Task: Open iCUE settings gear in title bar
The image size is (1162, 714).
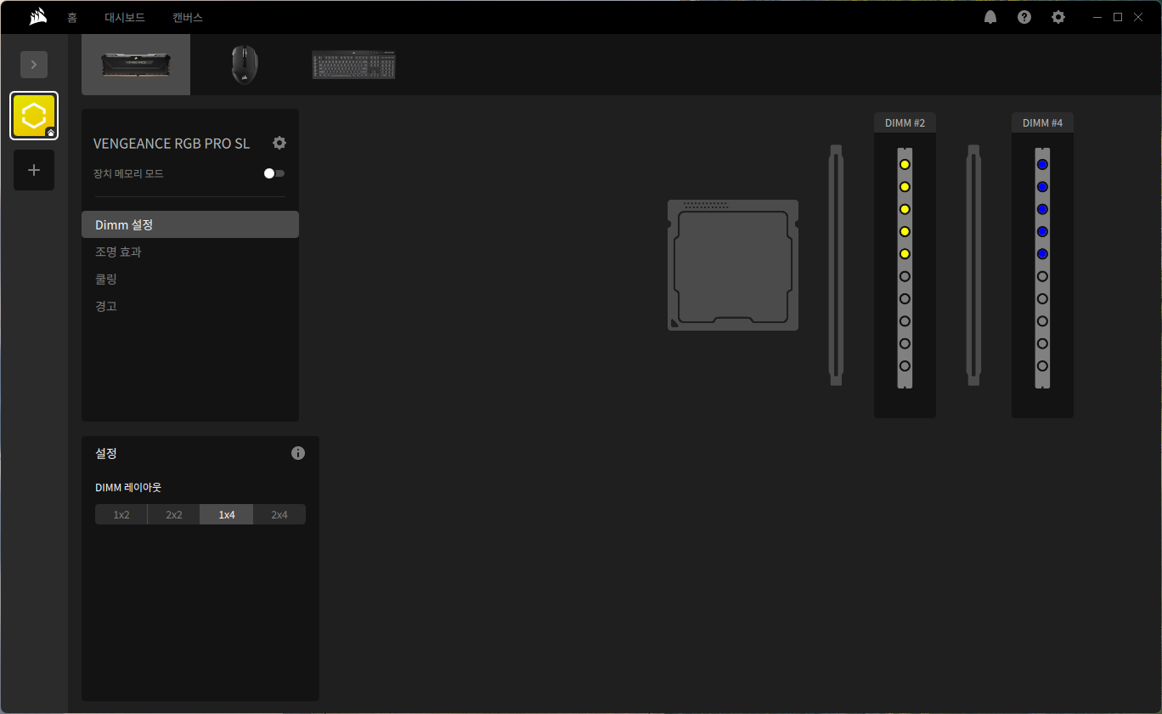Action: click(1058, 17)
